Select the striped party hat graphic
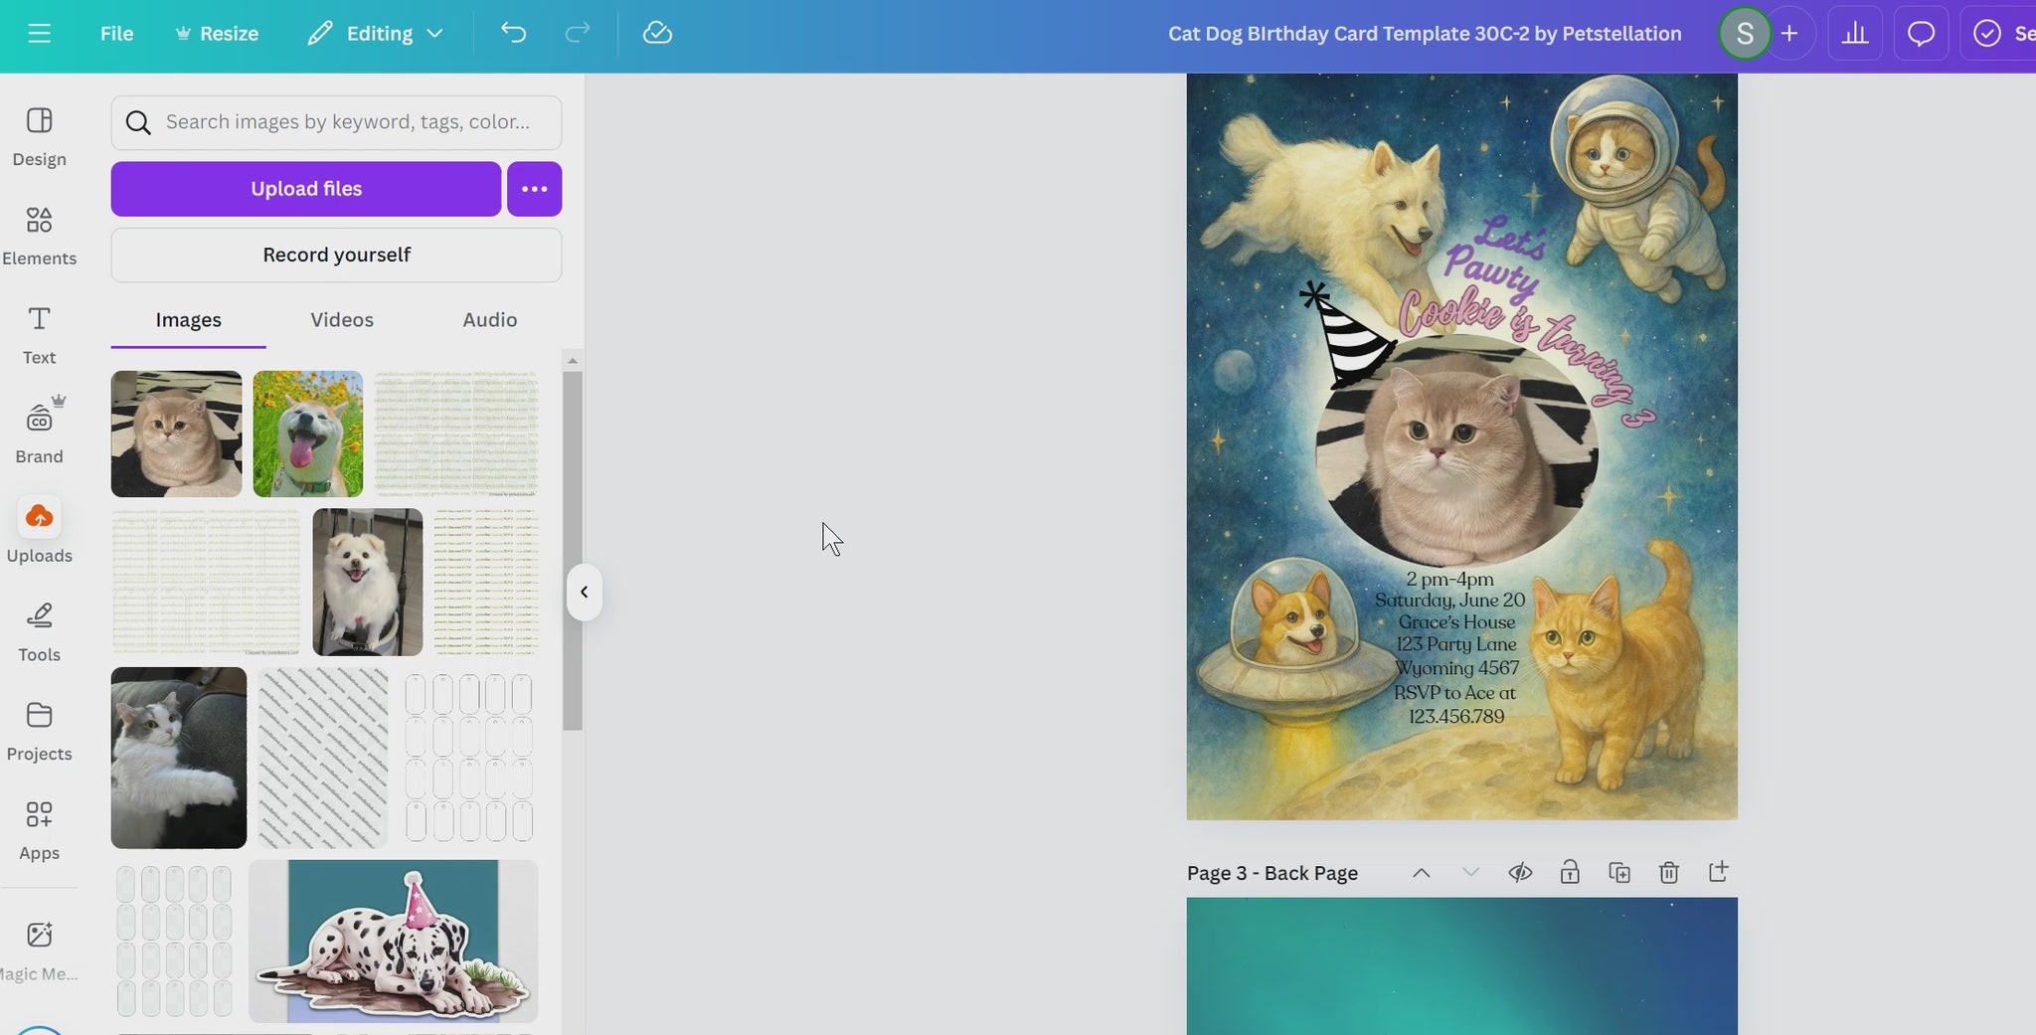The width and height of the screenshot is (2036, 1035). [x=1347, y=335]
